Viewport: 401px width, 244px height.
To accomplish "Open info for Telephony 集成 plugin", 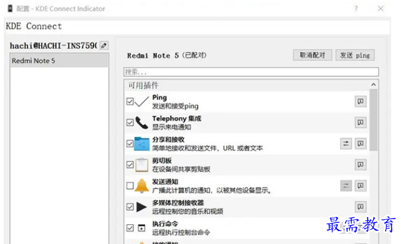I will (x=360, y=123).
